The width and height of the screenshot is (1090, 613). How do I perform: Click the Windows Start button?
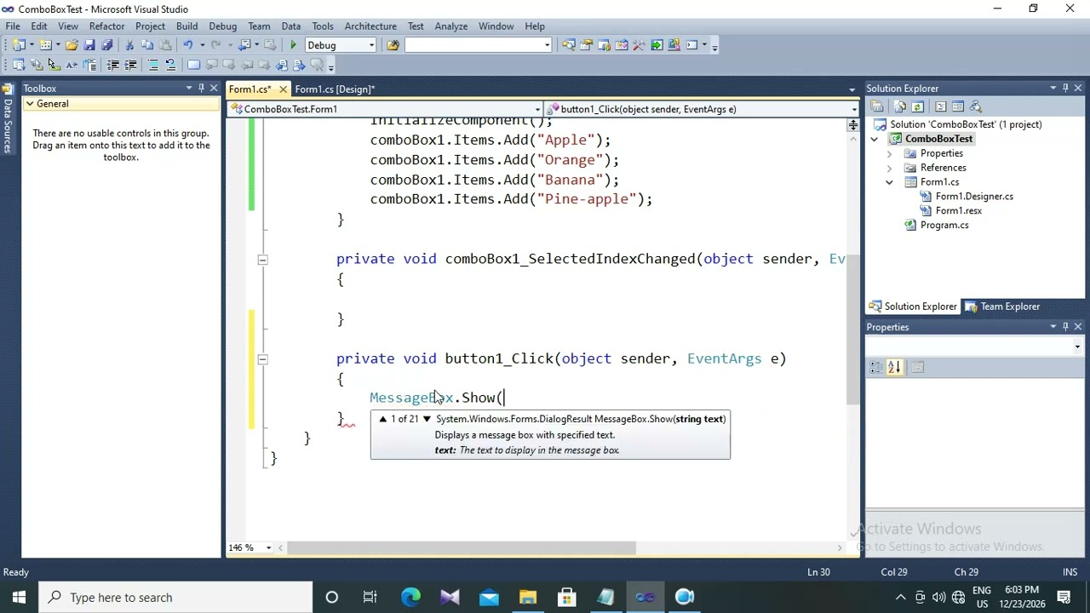click(19, 598)
